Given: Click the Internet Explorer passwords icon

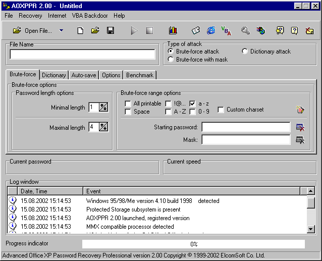Looking at the screenshot, I should point(211,31).
